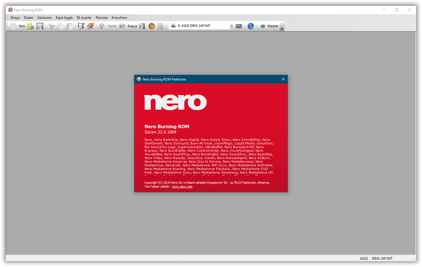
Task: Click the blue information icon
Action: (251, 26)
